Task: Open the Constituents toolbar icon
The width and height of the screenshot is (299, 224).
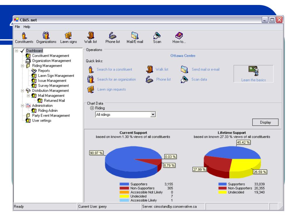Action: point(24,36)
